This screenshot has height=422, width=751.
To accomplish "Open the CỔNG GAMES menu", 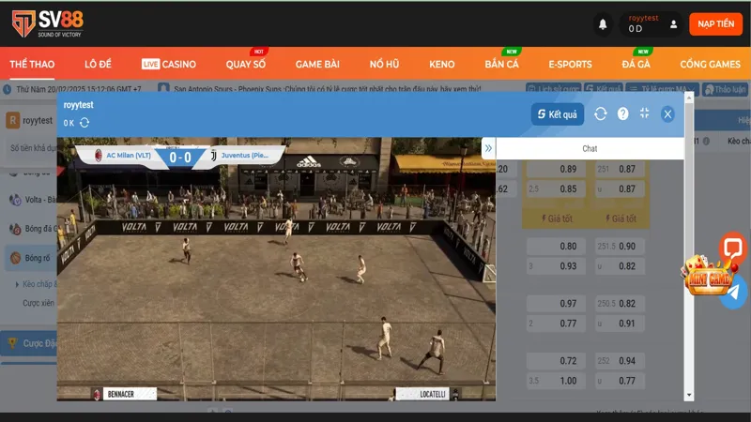I will [x=710, y=64].
